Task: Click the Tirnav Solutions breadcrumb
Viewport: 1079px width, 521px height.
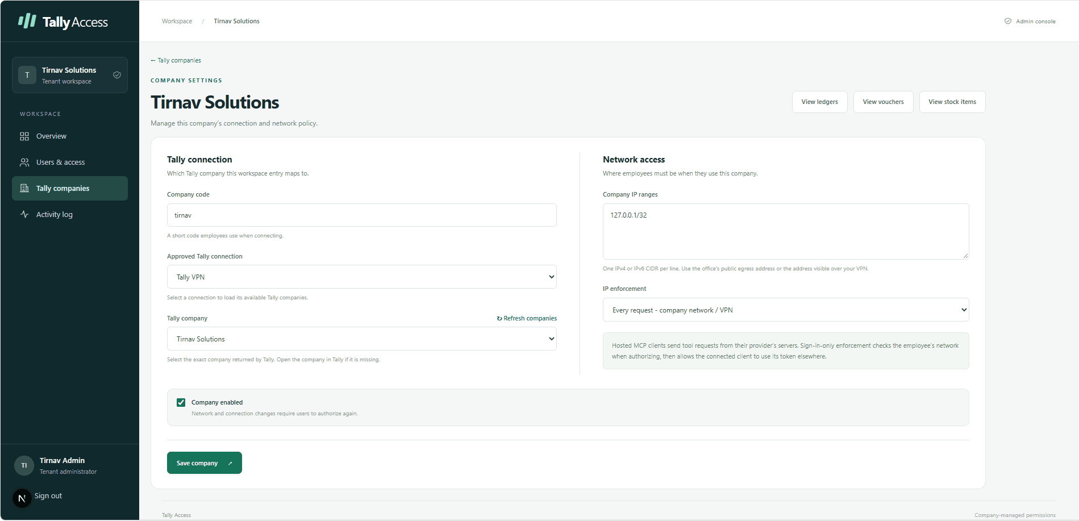Action: pos(236,22)
